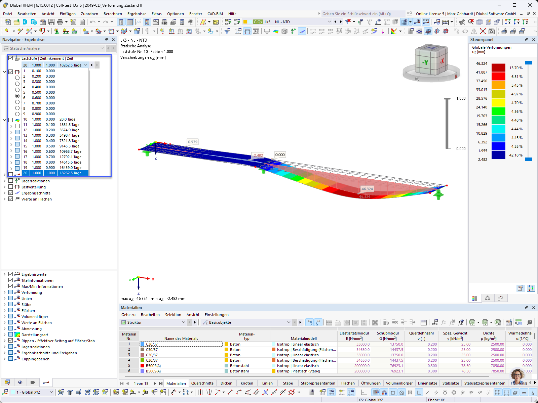Image resolution: width=538 pixels, height=403 pixels.
Task: Click Gehe zu in Materialien panel
Action: (128, 315)
